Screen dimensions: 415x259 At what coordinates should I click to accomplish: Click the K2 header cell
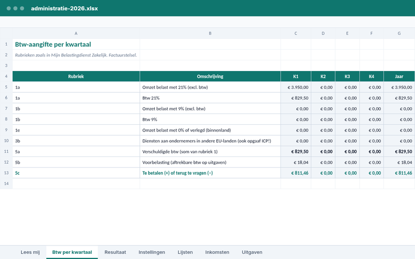(323, 76)
